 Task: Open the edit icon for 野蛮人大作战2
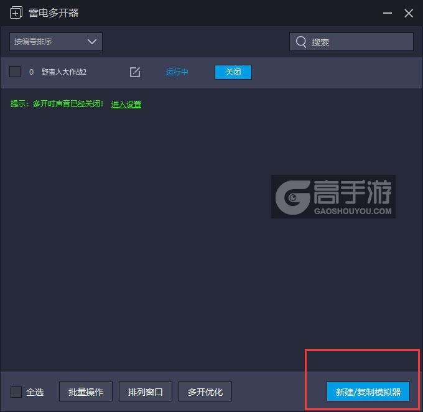(x=135, y=72)
